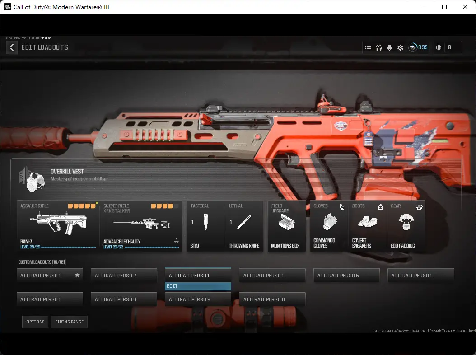Click the ADVANCE LETHALITY blueprint name
Viewport: 476px width, 355px height.
click(x=122, y=242)
